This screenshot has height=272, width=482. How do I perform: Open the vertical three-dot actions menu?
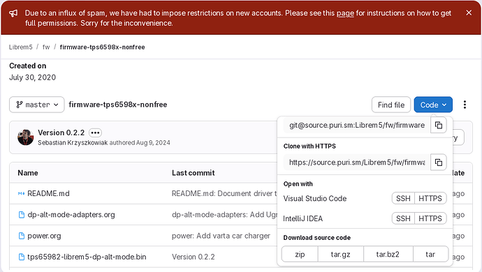[x=465, y=105]
